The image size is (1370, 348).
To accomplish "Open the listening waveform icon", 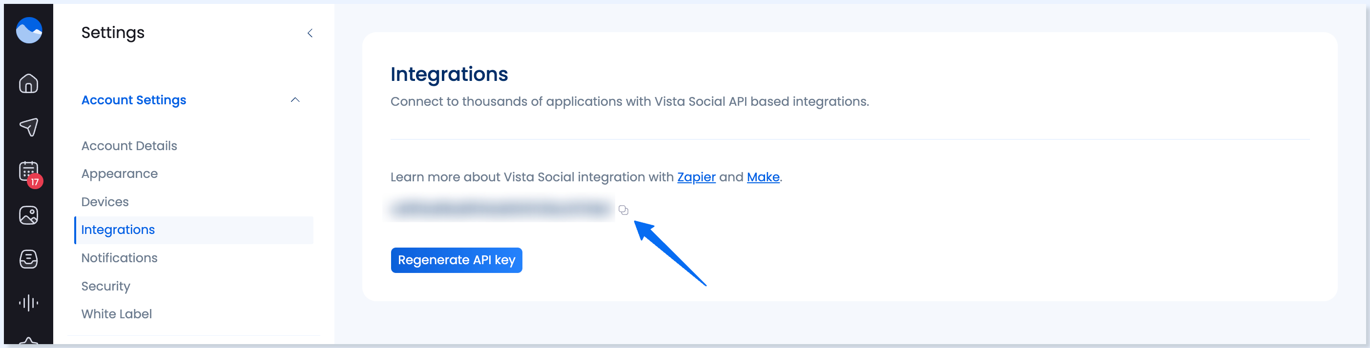I will click(29, 303).
